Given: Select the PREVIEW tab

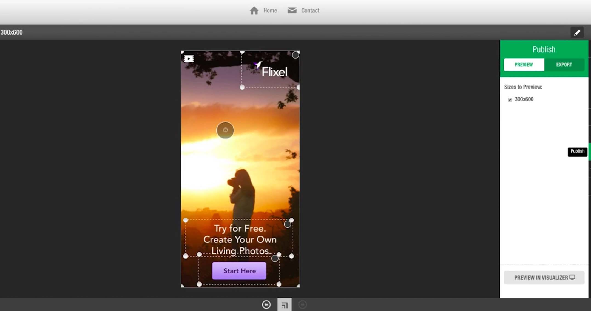Looking at the screenshot, I should click(x=523, y=64).
